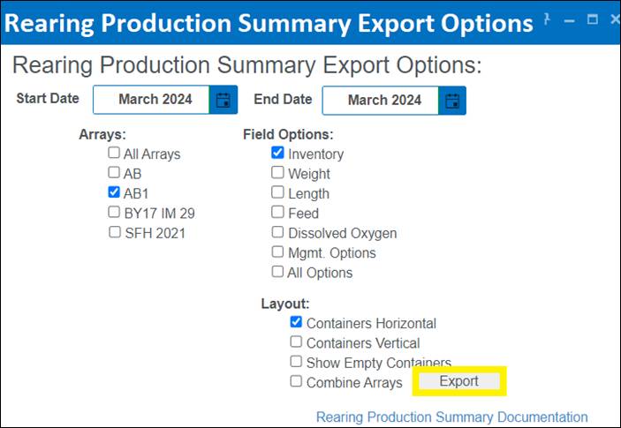Select the All Options checkbox
The image size is (621, 428).
(278, 272)
